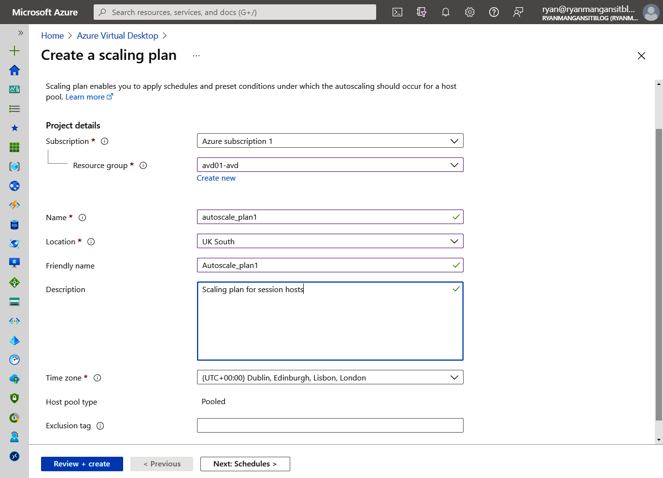Open the Dashboard icon in sidebar
The width and height of the screenshot is (663, 478).
14,89
